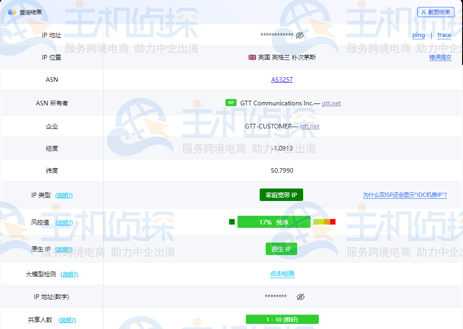Viewport: 463px width, 329px height.
Task: Click the circle logo icon on 查询结果 tab
Action: [11, 12]
